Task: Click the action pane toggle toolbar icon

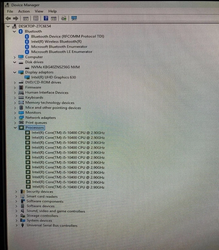Action: click(53, 18)
